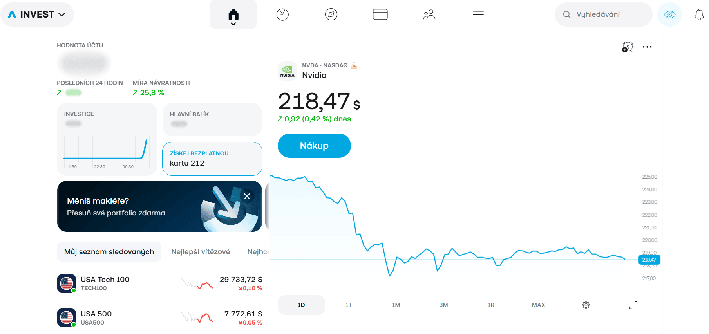The width and height of the screenshot is (709, 334).
Task: Click the price alert icon above Nvidia
Action: click(x=628, y=47)
